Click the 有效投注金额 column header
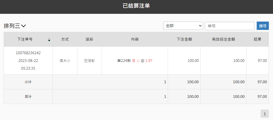273x120 pixels. click(224, 39)
